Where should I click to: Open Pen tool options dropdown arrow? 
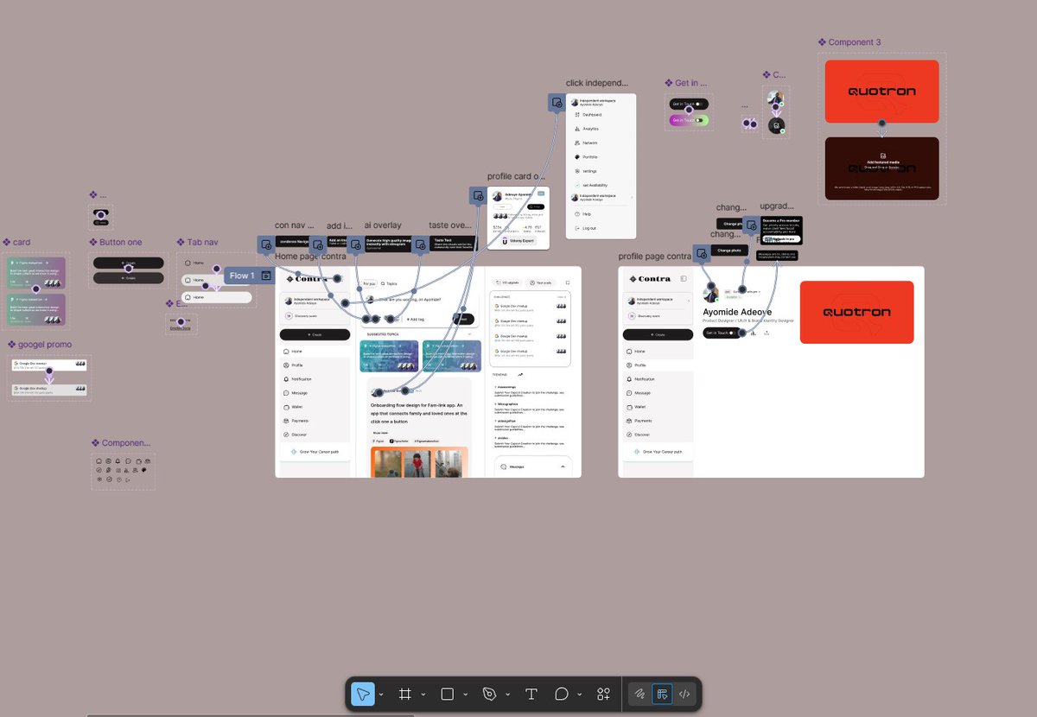pyautogui.click(x=507, y=695)
